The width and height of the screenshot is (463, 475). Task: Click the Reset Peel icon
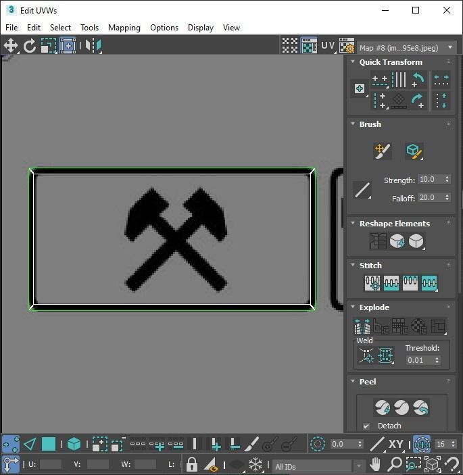[x=421, y=407]
